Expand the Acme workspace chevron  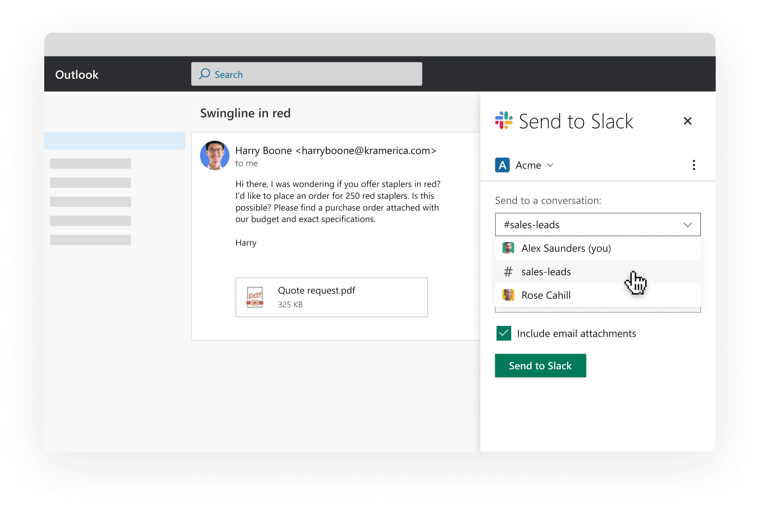(x=550, y=165)
